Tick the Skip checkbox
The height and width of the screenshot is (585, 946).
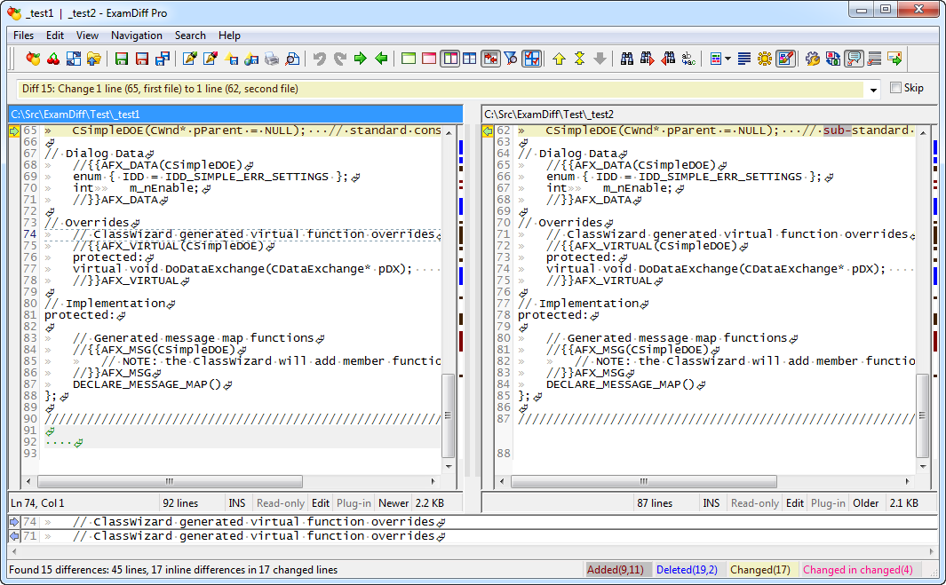pos(896,88)
